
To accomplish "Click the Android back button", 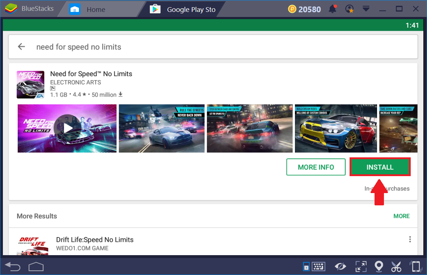I will [13, 267].
